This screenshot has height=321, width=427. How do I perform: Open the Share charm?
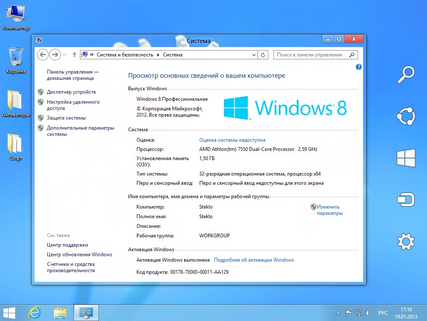point(406,116)
